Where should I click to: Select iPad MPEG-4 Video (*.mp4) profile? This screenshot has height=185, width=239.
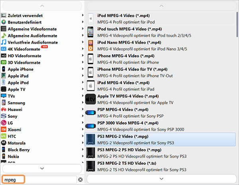coord(160,86)
